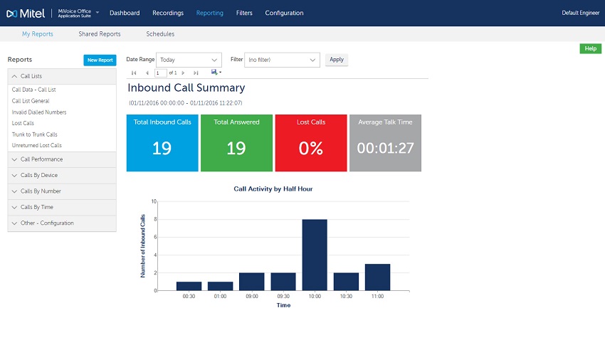Expand the Calls By Time section

(62, 208)
